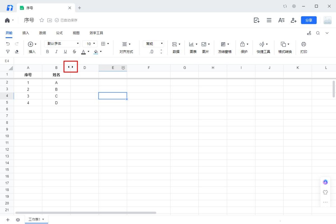Open the 默认字体 font dropdown

coord(62,44)
